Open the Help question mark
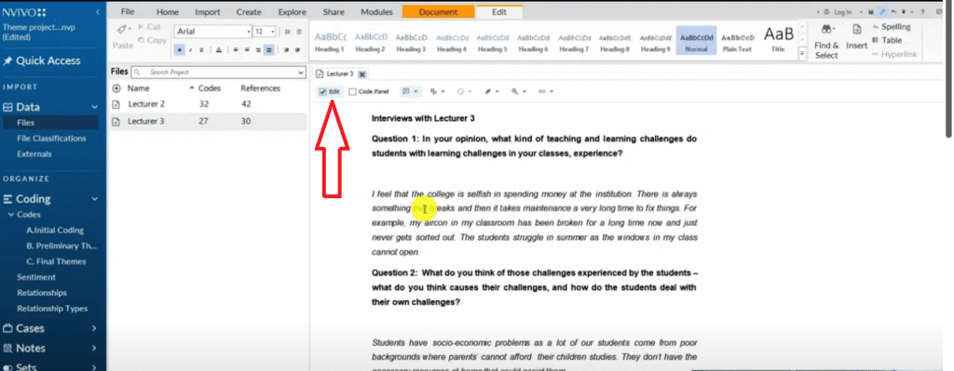This screenshot has width=954, height=371. pos(923,12)
